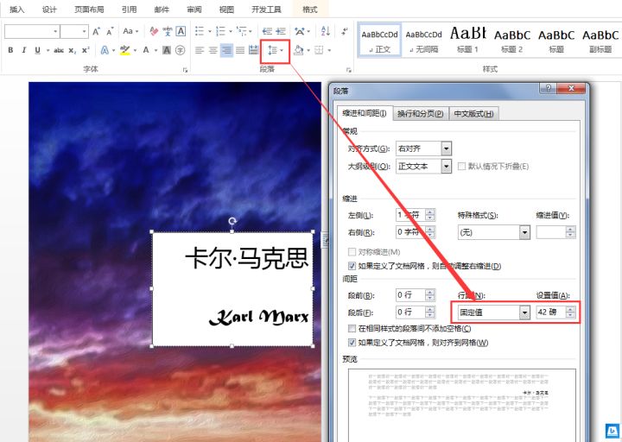Open the phonetic guide tool

168,31
